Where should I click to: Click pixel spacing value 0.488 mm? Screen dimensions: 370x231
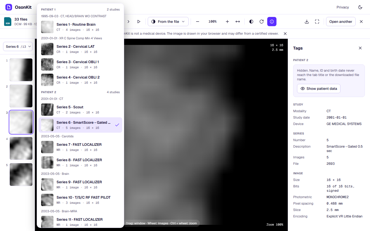coord(335,204)
